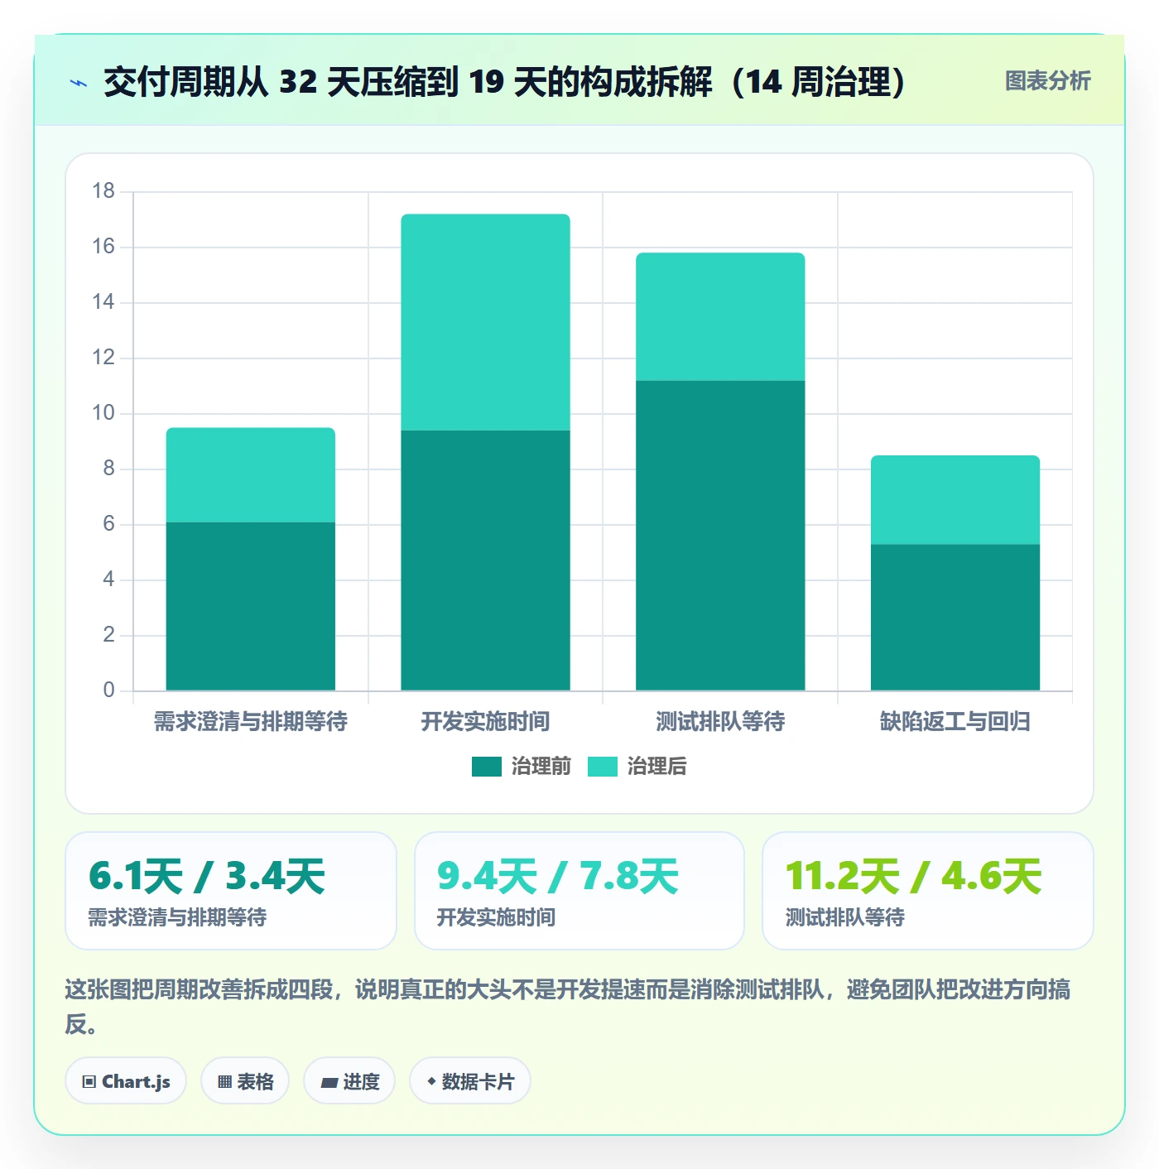Click the y-axis tick label 10
Viewport: 1159px width, 1169px height.
tap(103, 413)
